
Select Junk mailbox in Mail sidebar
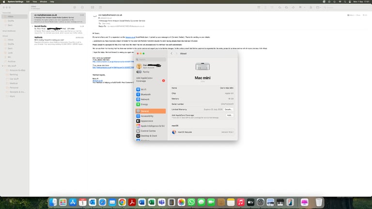pyautogui.click(x=15, y=53)
